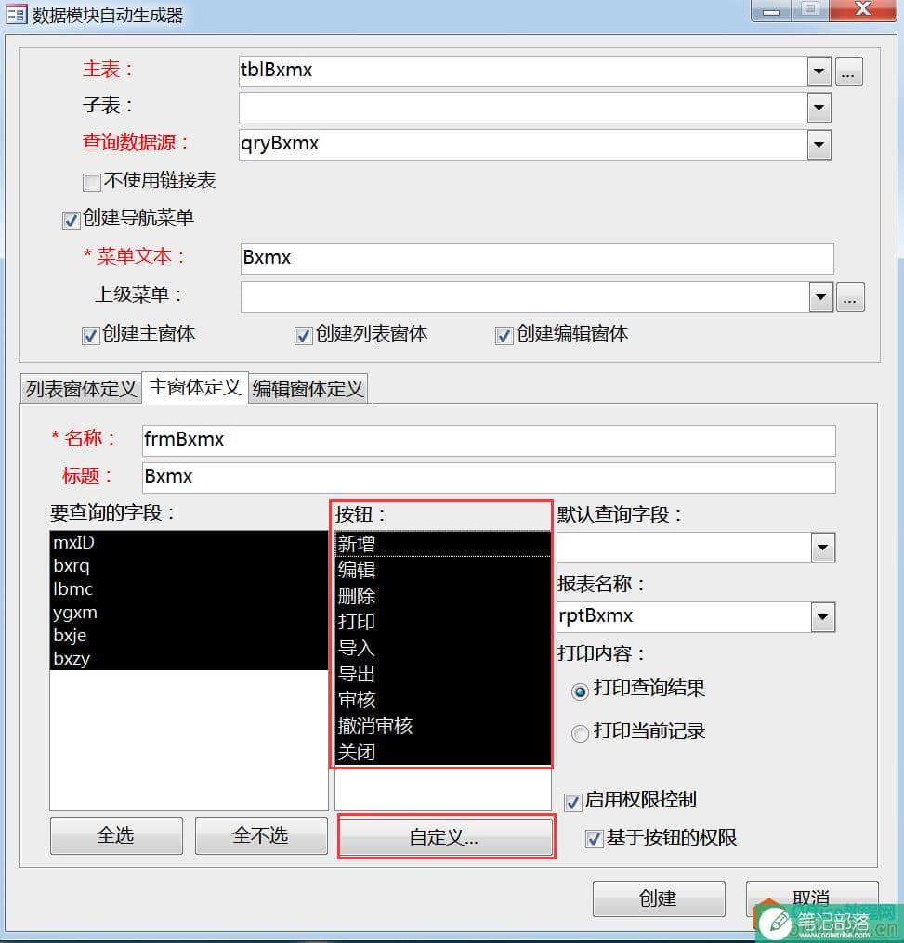Screen dimensions: 904x943
Task: Toggle the 创建主窗体 checkbox
Action: (90, 336)
